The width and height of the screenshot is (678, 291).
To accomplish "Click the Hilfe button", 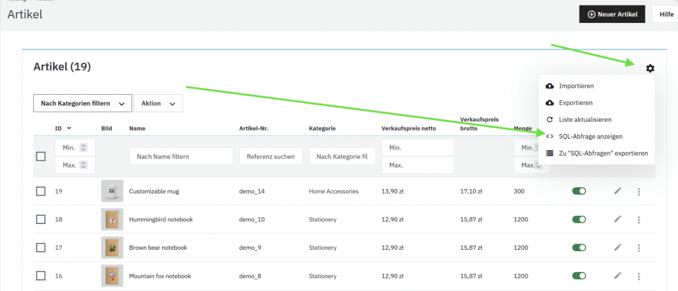I will click(x=666, y=14).
